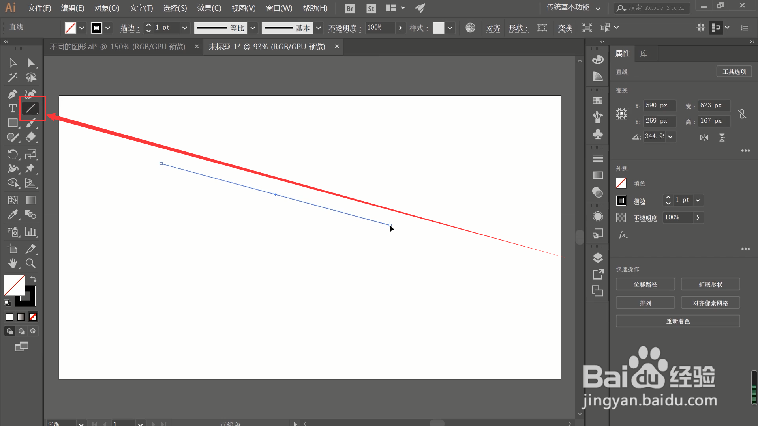Image resolution: width=758 pixels, height=426 pixels.
Task: Select the Type tool
Action: pos(12,108)
